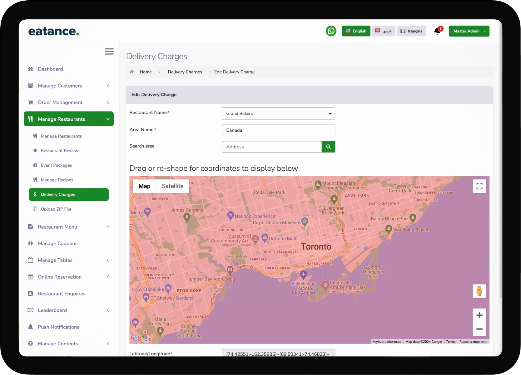Zoom in using the map plus control
Screen dimensions: 521x375
479,315
